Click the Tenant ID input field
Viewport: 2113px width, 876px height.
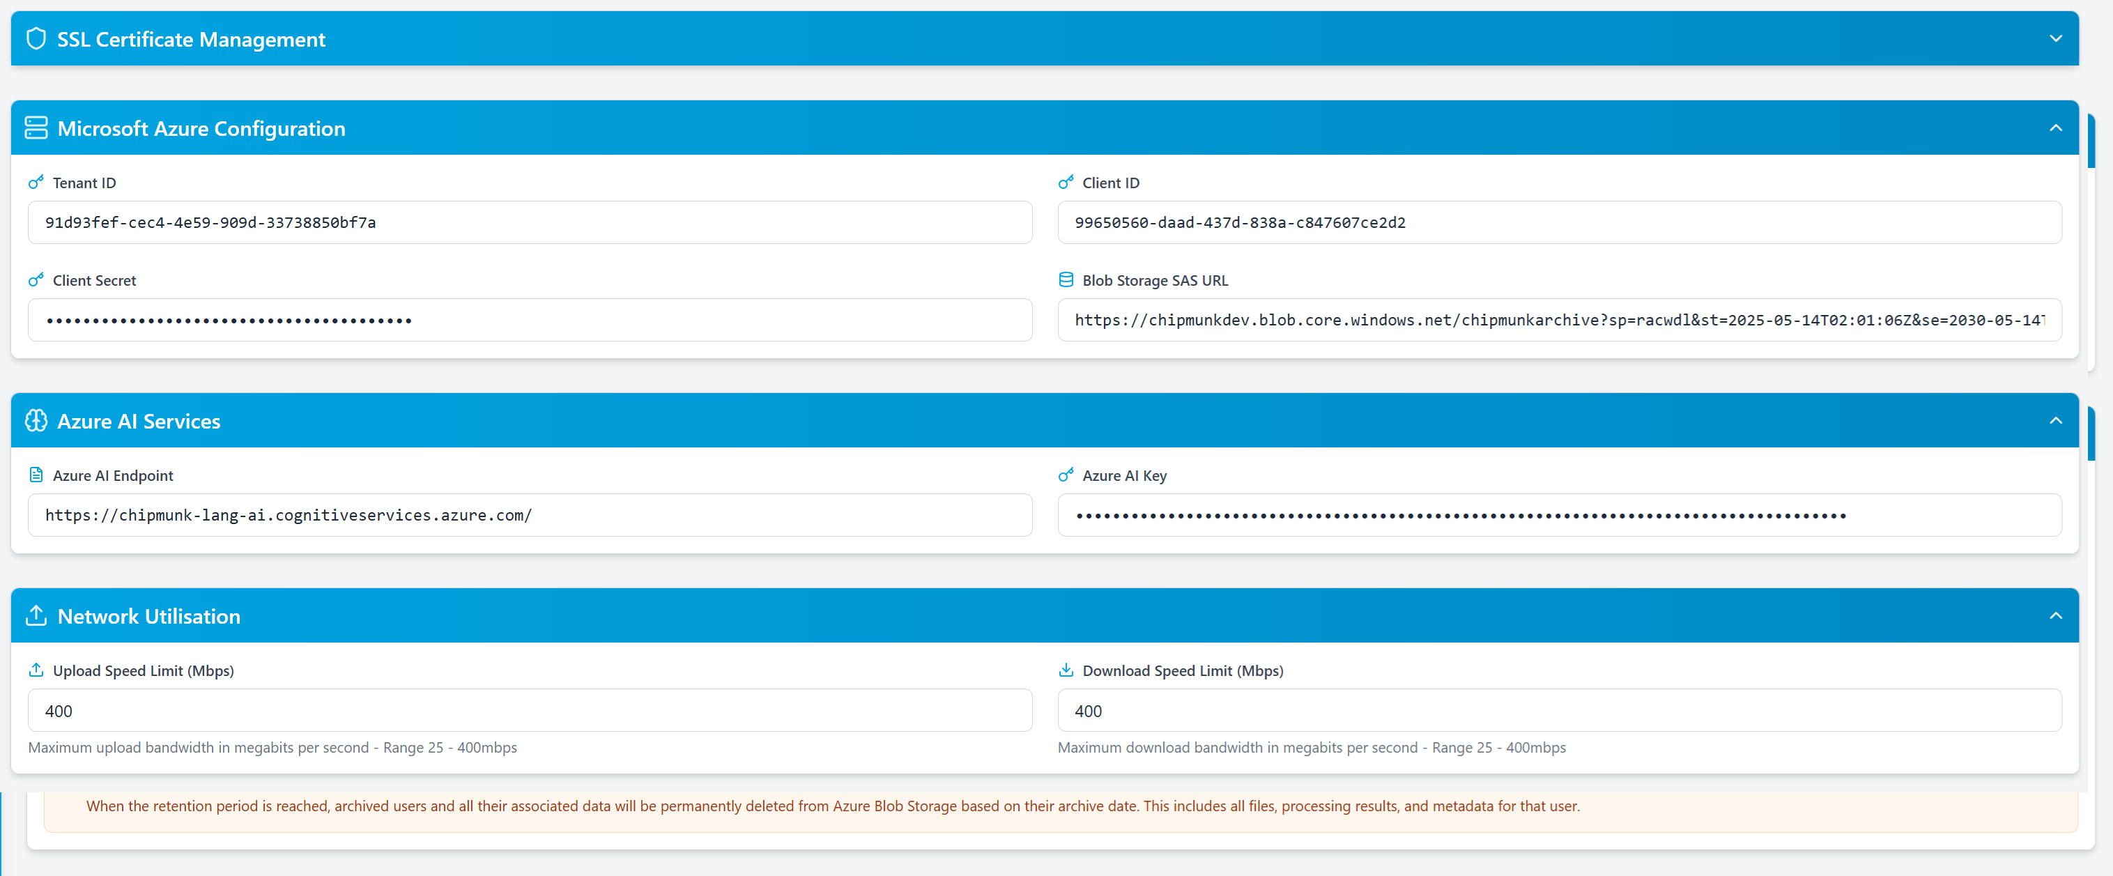click(529, 222)
